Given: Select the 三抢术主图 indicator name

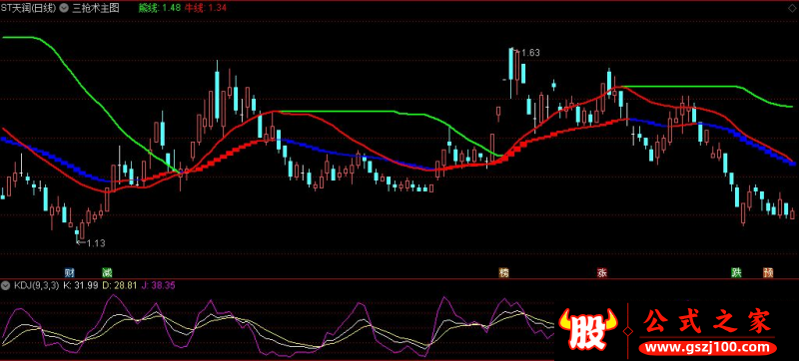Looking at the screenshot, I should pos(96,8).
